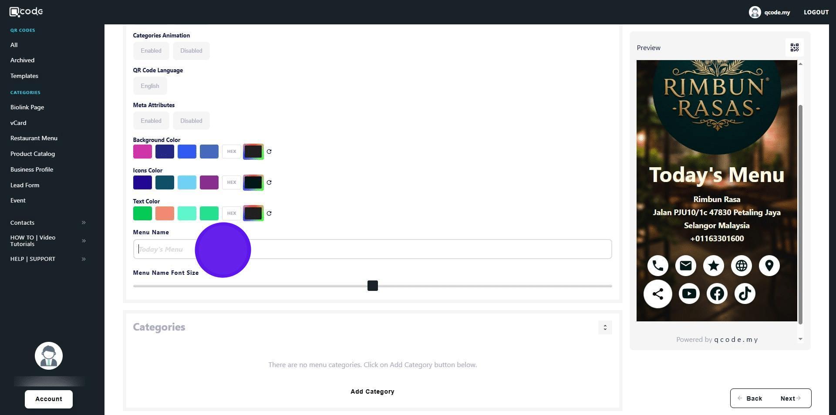The width and height of the screenshot is (836, 415).
Task: Open All QR codes in sidebar
Action: click(14, 45)
